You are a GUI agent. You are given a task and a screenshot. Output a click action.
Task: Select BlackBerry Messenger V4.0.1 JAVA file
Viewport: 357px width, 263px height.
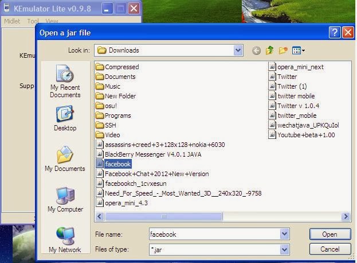coord(148,154)
